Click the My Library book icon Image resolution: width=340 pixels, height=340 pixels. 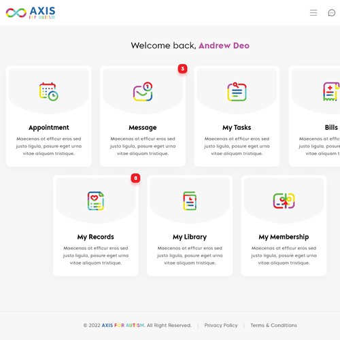pos(190,201)
